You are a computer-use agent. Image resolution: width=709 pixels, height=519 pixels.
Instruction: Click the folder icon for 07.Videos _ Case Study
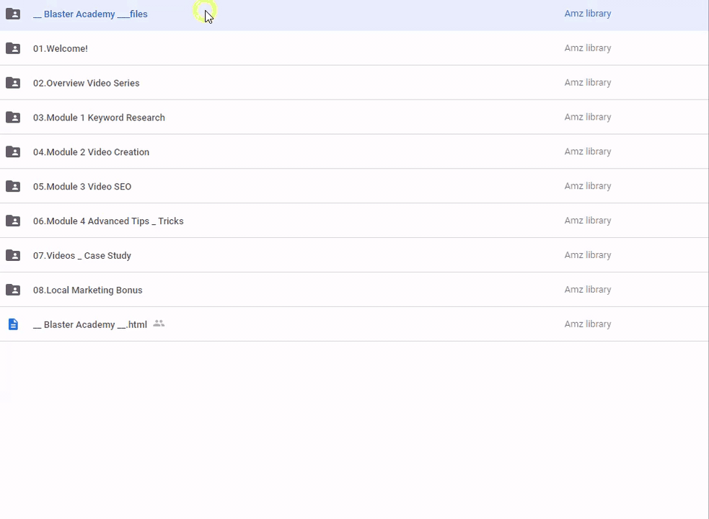pos(13,256)
